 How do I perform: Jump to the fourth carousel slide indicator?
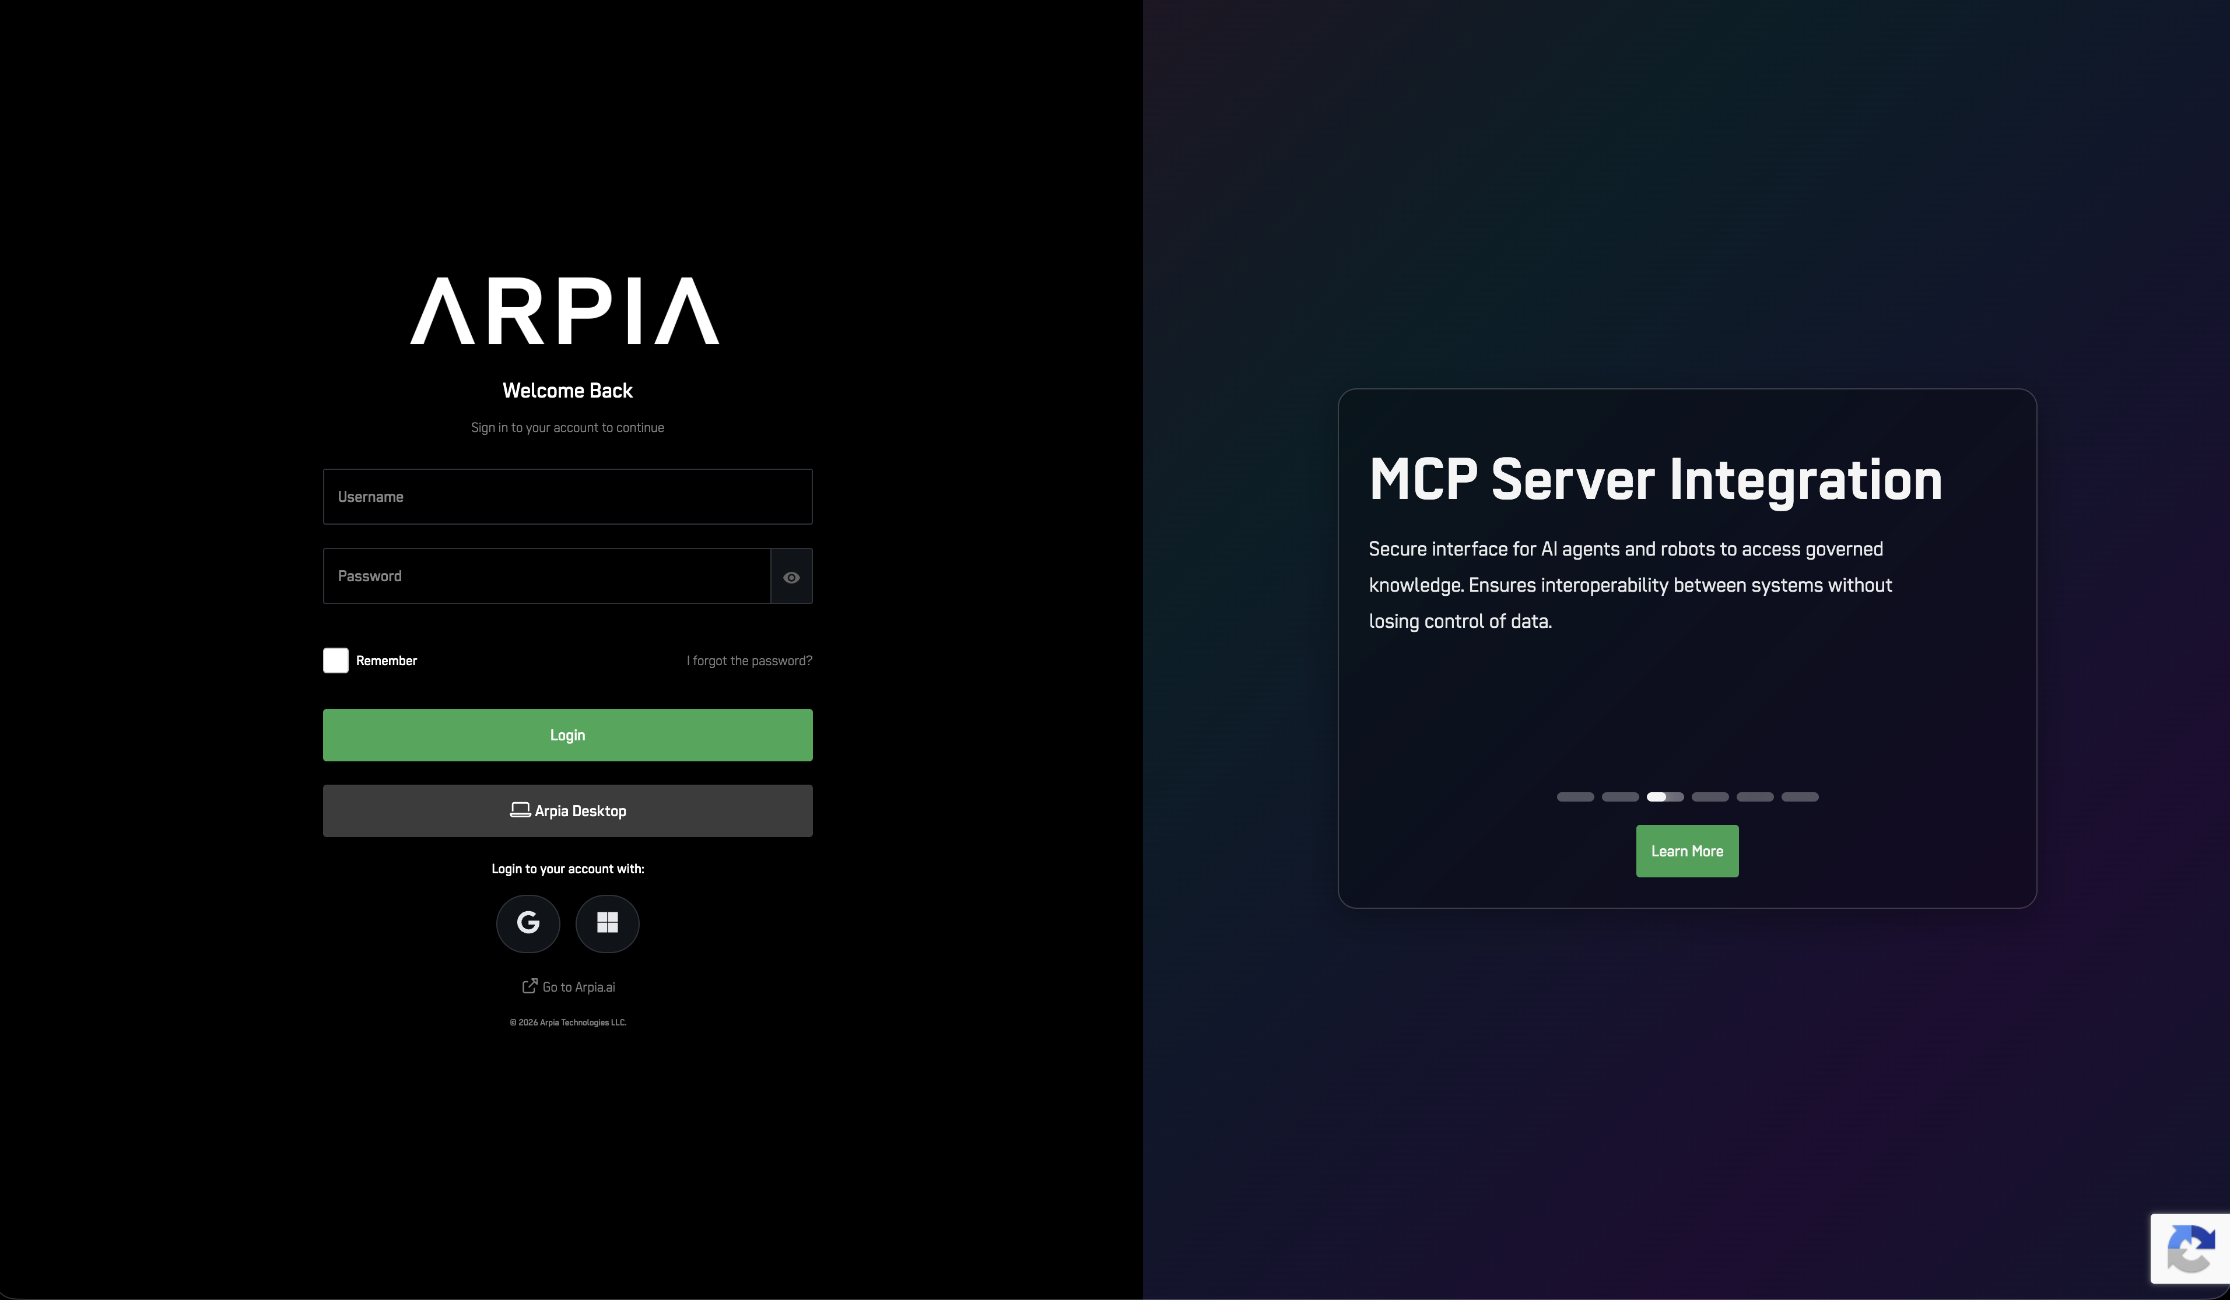(x=1710, y=797)
